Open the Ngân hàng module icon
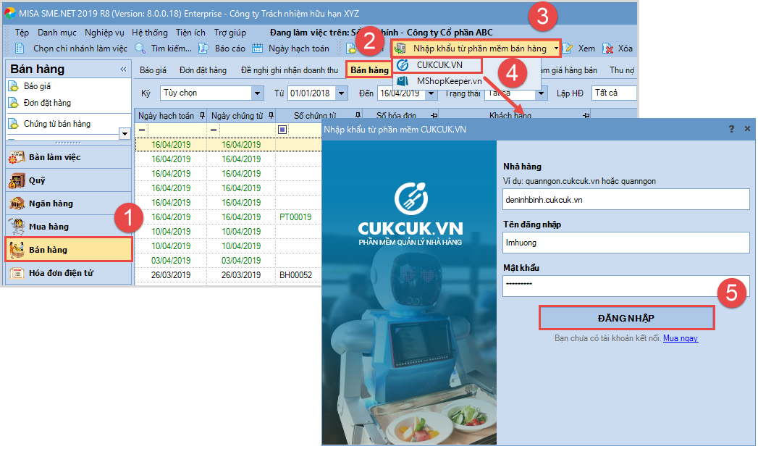Image resolution: width=758 pixels, height=449 pixels. coord(17,203)
